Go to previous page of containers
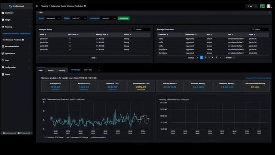The height and width of the screenshot is (155, 275). pos(198,58)
